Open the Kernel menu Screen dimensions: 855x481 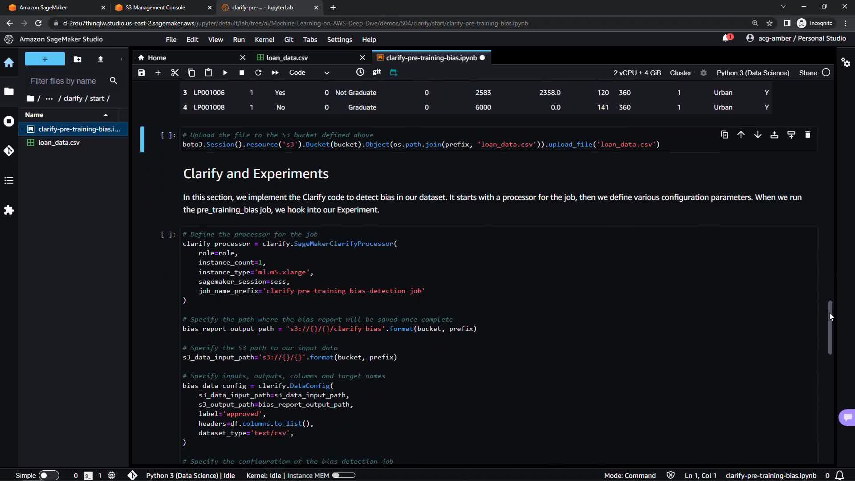coord(264,40)
